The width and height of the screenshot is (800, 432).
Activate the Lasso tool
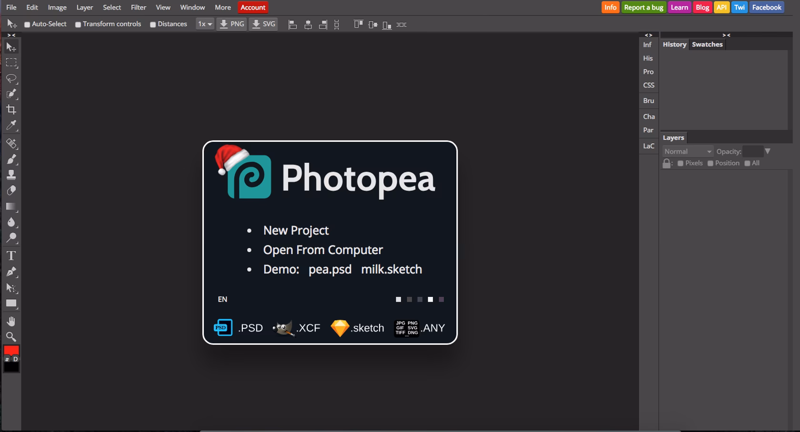pyautogui.click(x=11, y=79)
